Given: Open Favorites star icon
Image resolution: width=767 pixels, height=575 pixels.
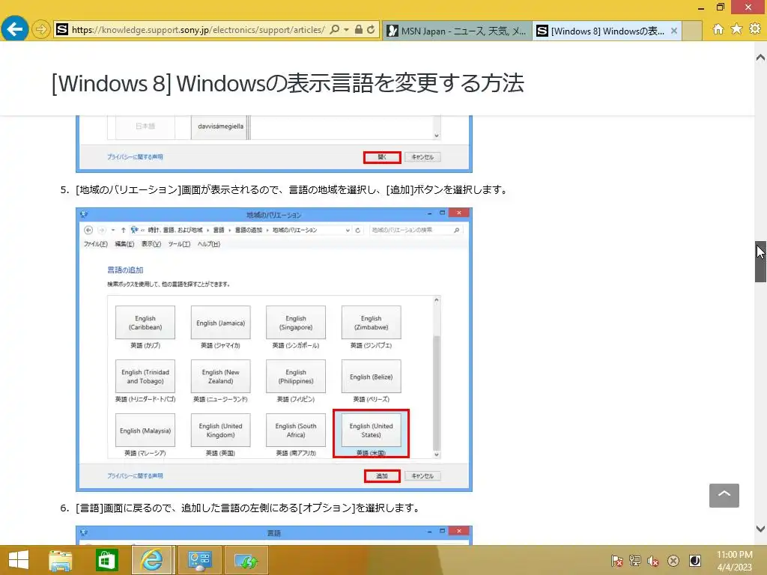Looking at the screenshot, I should coord(737,29).
